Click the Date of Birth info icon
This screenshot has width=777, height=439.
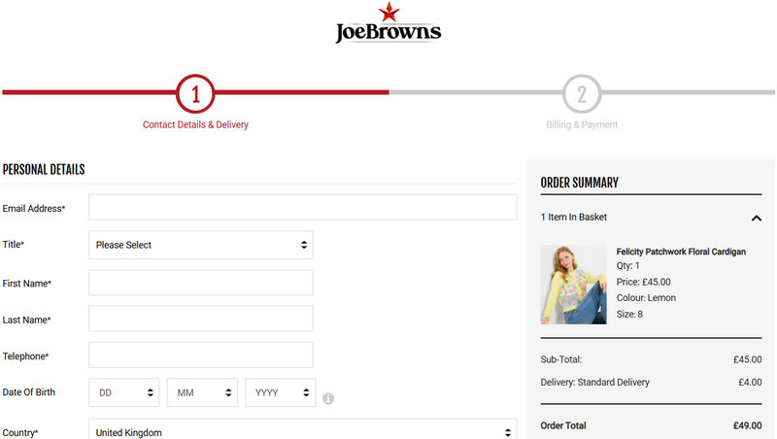click(328, 398)
